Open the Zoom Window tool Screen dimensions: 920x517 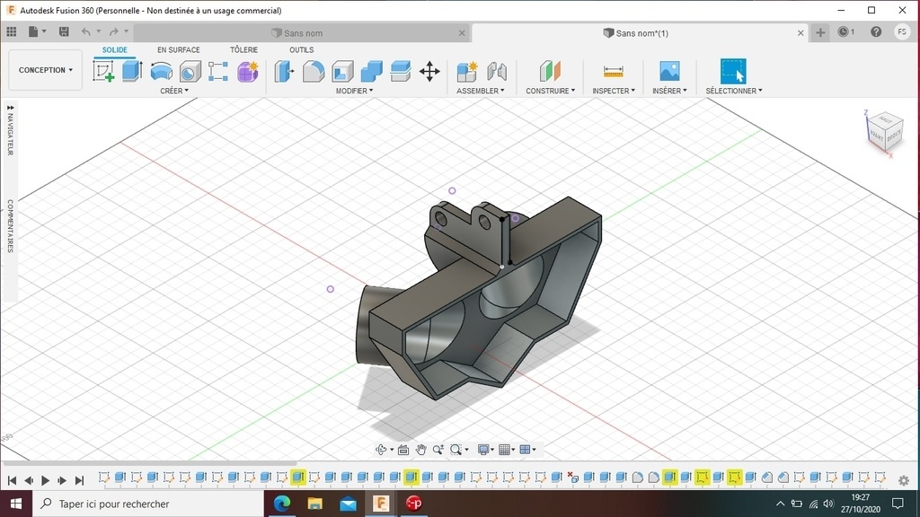(456, 450)
